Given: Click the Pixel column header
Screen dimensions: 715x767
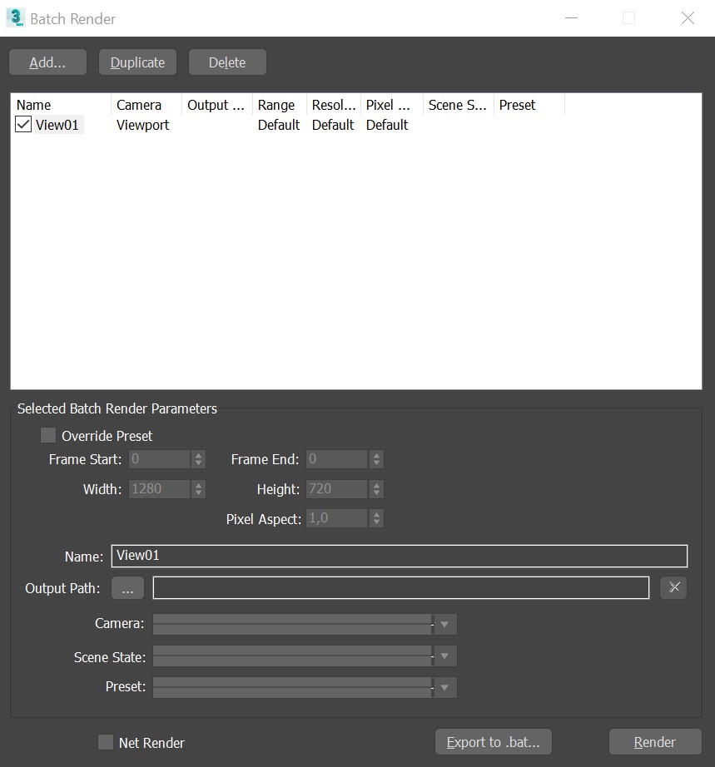Looking at the screenshot, I should (392, 105).
